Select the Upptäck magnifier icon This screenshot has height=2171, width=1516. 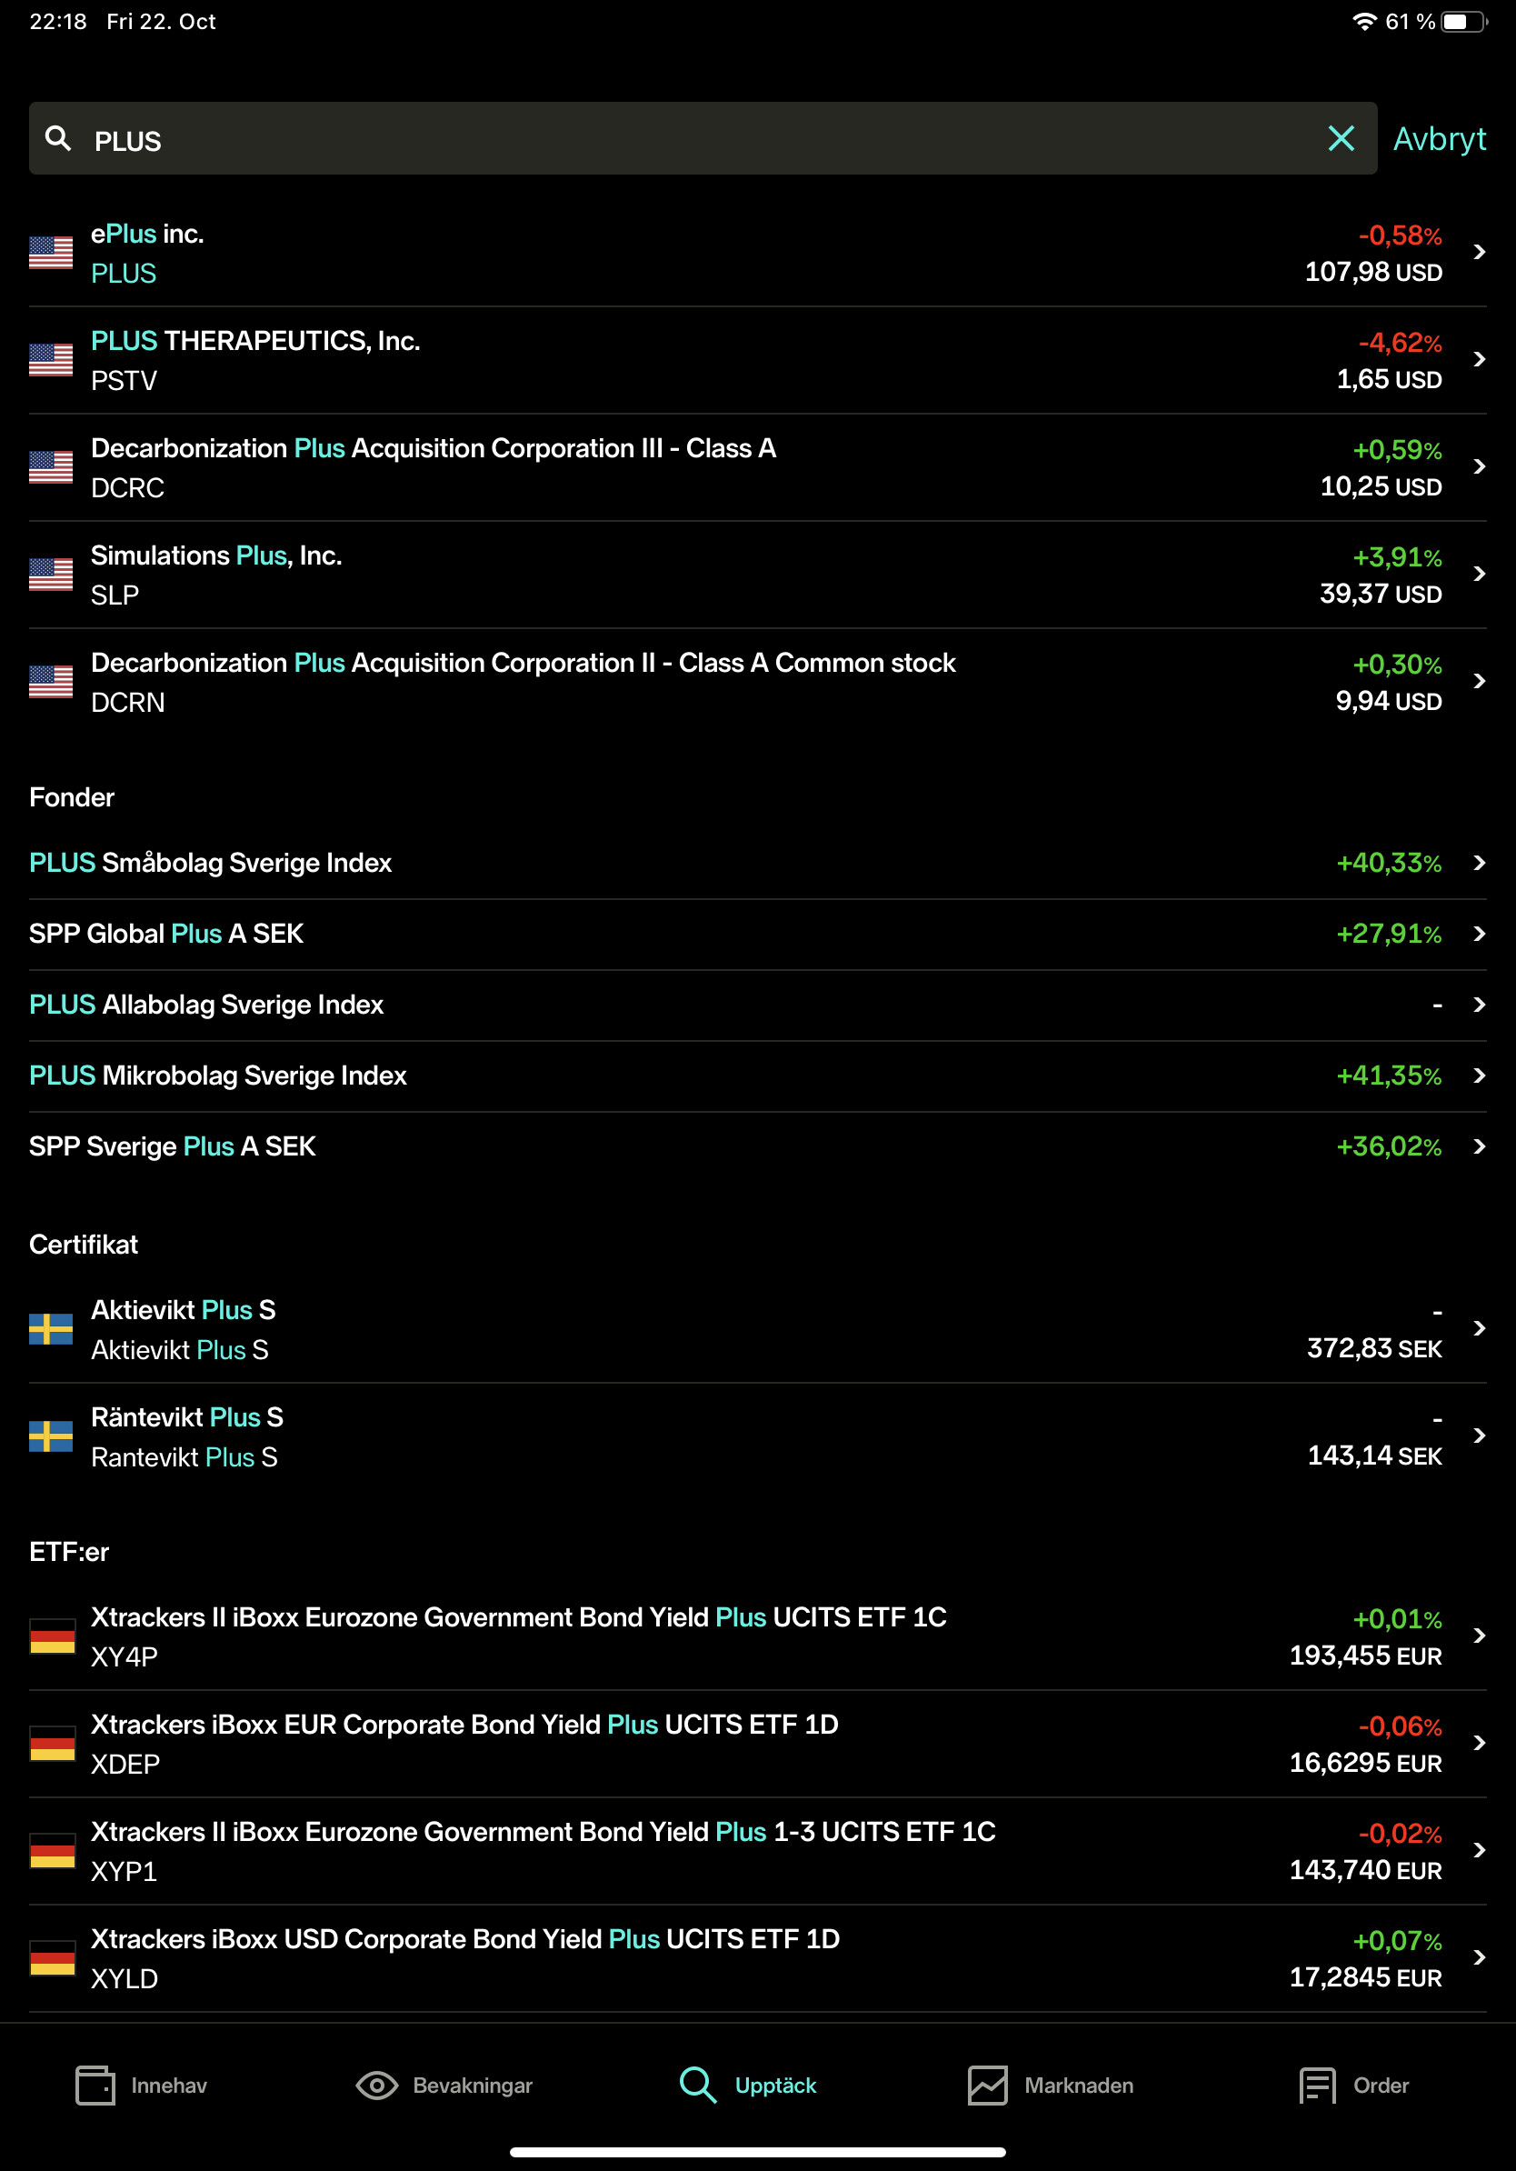(x=697, y=2085)
